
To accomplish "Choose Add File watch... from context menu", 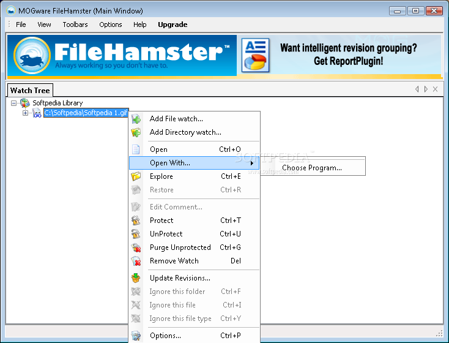I will coord(195,119).
